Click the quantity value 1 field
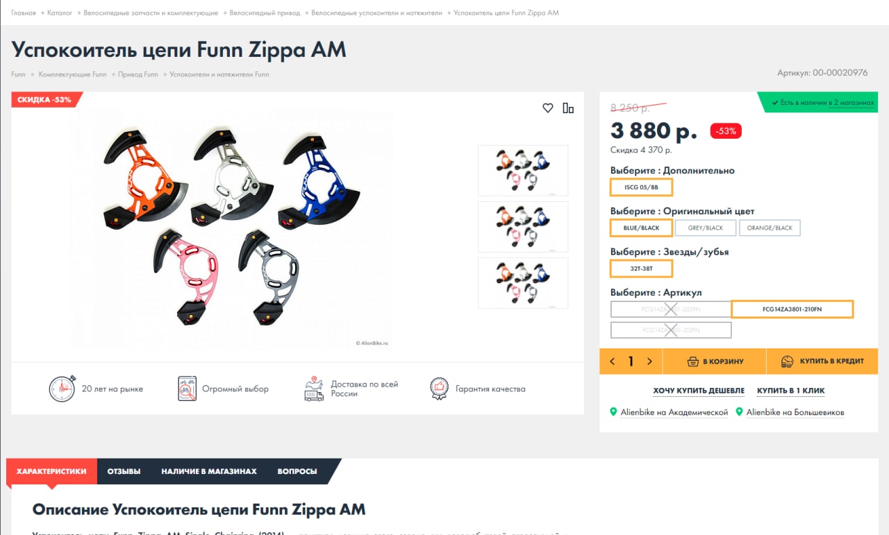Screen dimensions: 889x535 tap(631, 362)
